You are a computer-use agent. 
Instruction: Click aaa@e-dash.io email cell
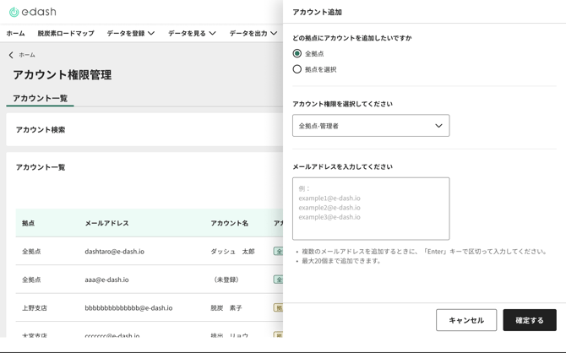pyautogui.click(x=106, y=280)
